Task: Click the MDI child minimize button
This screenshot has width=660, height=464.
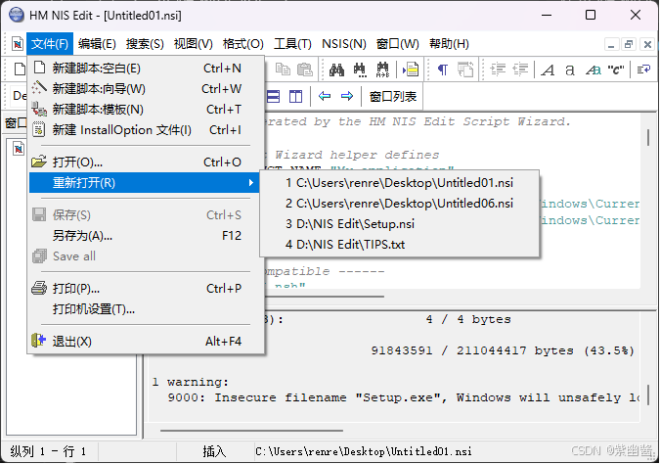Action: click(611, 44)
